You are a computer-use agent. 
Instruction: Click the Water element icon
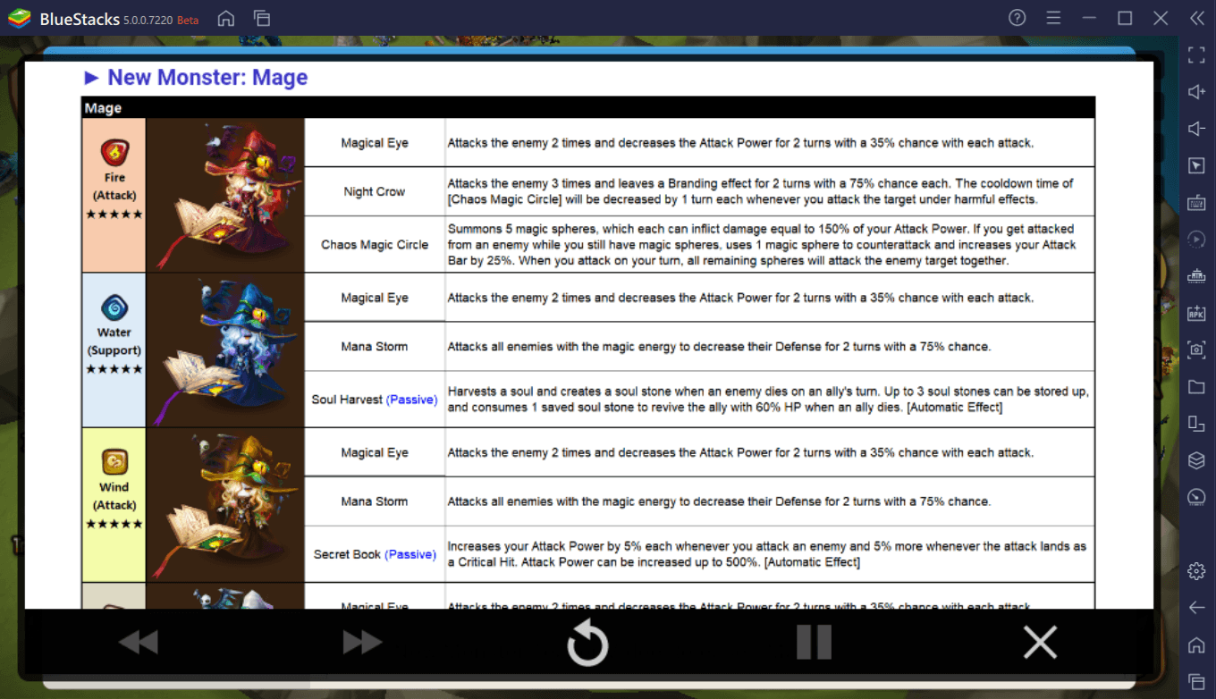pyautogui.click(x=114, y=308)
